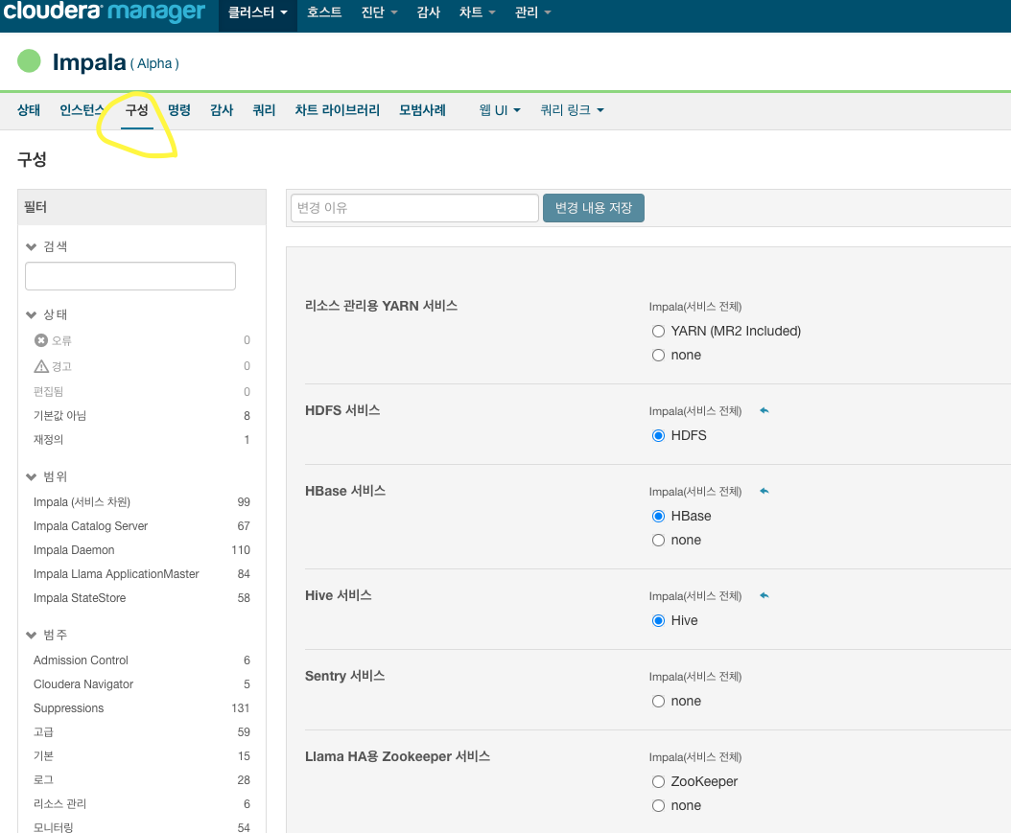Select none for Sentry 서비스
The height and width of the screenshot is (833, 1011).
658,701
